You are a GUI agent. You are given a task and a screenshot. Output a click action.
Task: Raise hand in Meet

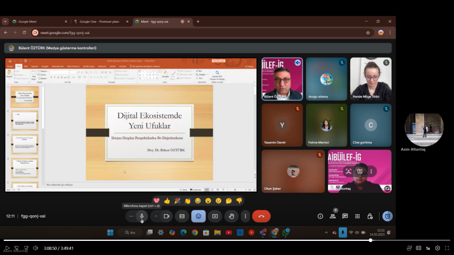(x=232, y=216)
